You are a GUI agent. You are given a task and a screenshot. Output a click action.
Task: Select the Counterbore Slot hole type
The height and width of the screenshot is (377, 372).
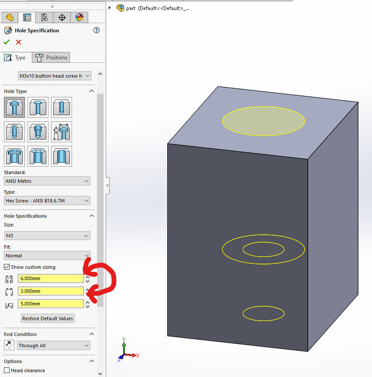tap(14, 156)
